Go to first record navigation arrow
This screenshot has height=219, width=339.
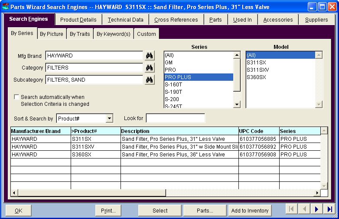pos(291,209)
